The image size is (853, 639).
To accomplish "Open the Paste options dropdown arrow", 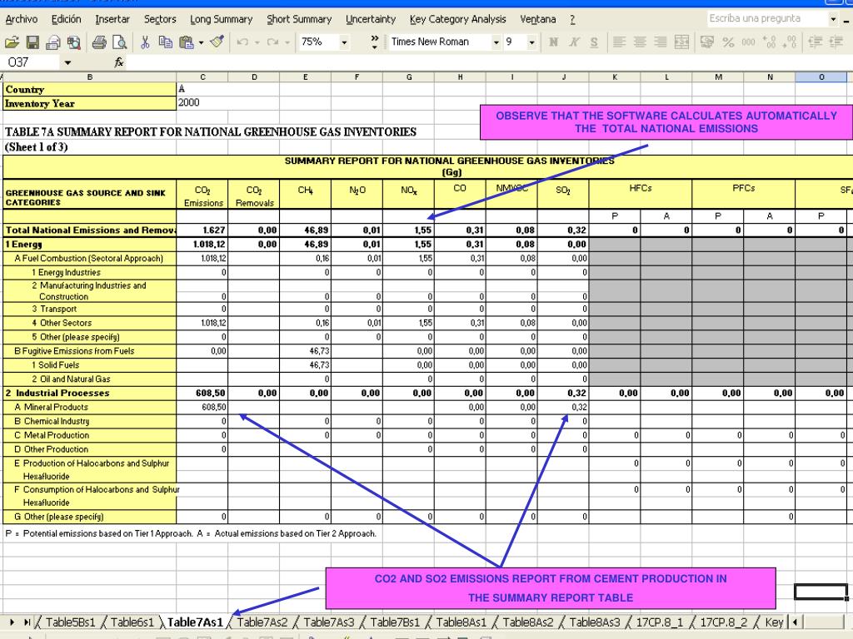I will (x=202, y=42).
